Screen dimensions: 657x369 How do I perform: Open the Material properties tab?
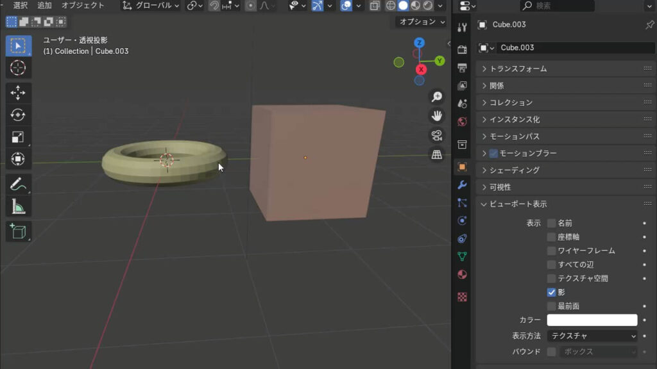point(462,274)
